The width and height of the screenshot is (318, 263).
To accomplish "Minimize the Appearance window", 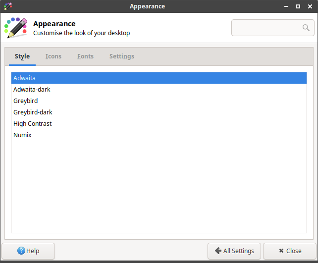I will pyautogui.click(x=286, y=6).
